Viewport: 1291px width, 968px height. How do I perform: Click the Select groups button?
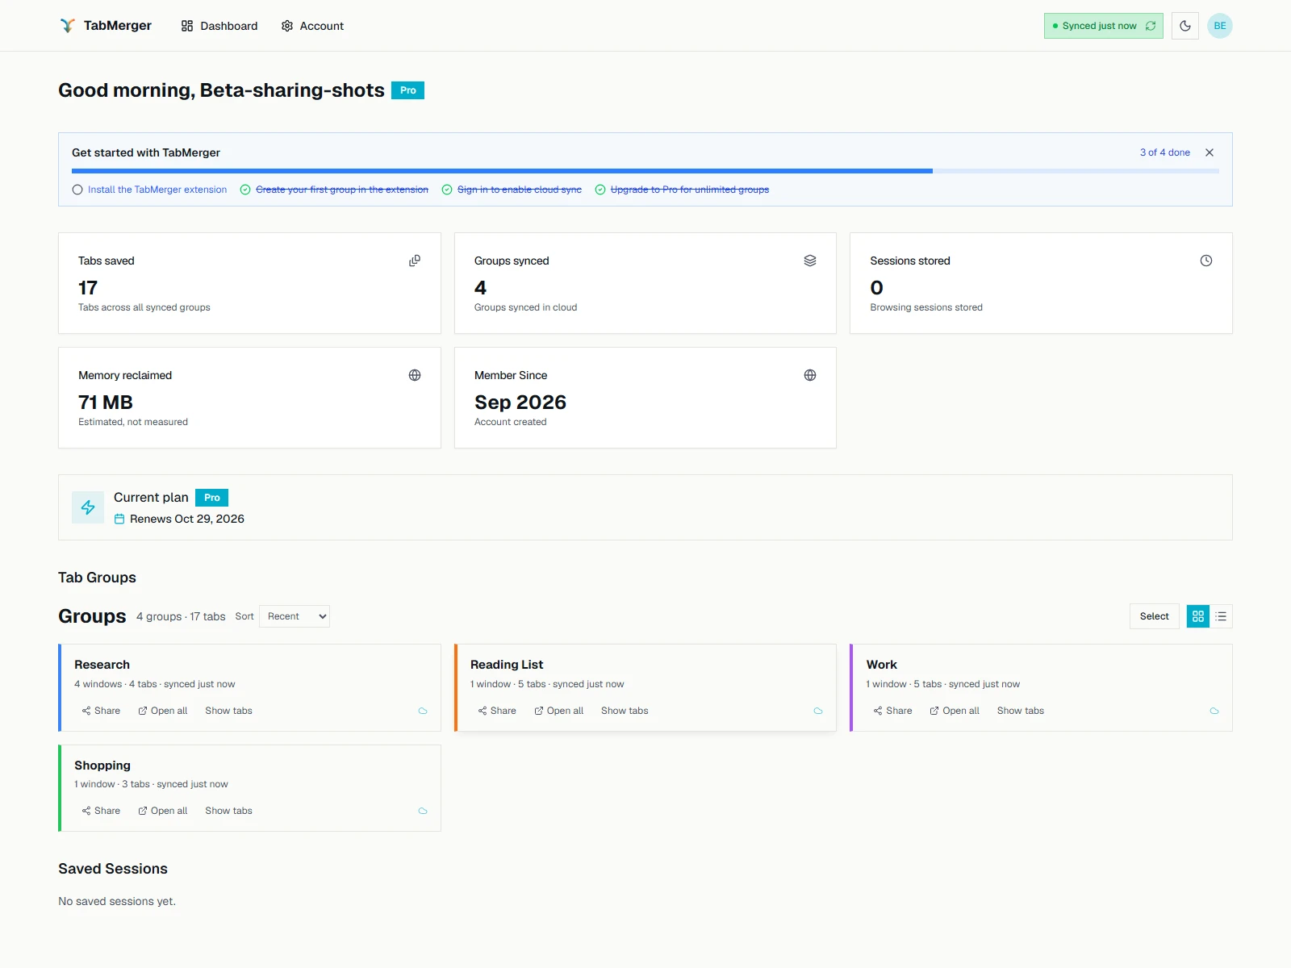(x=1154, y=616)
